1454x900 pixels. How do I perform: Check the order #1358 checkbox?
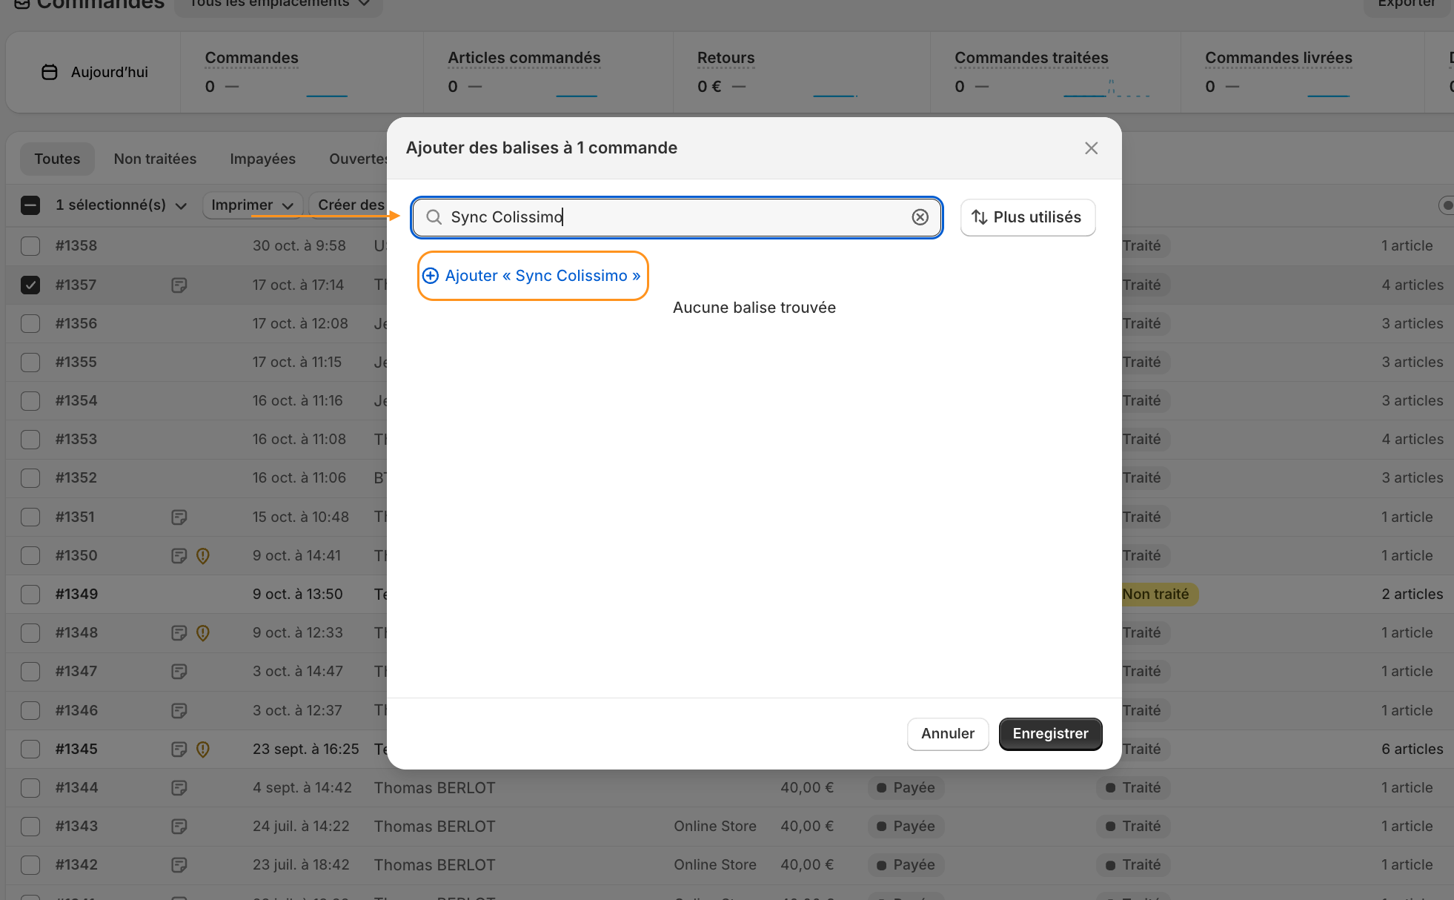[x=30, y=246]
